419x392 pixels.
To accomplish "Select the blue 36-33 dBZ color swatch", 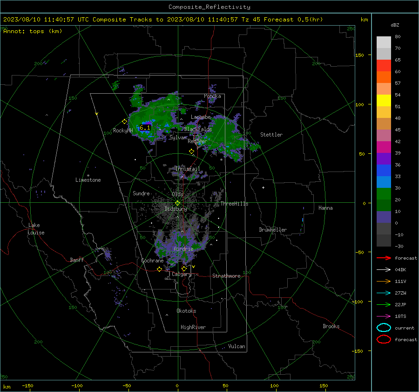I will tap(384, 171).
